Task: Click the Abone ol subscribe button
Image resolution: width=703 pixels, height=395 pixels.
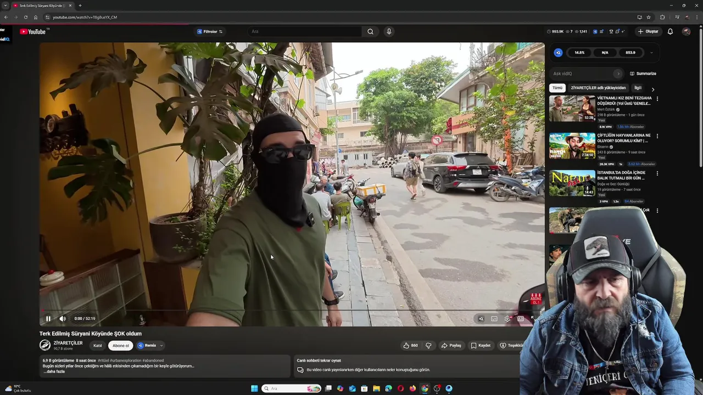Action: click(x=121, y=346)
